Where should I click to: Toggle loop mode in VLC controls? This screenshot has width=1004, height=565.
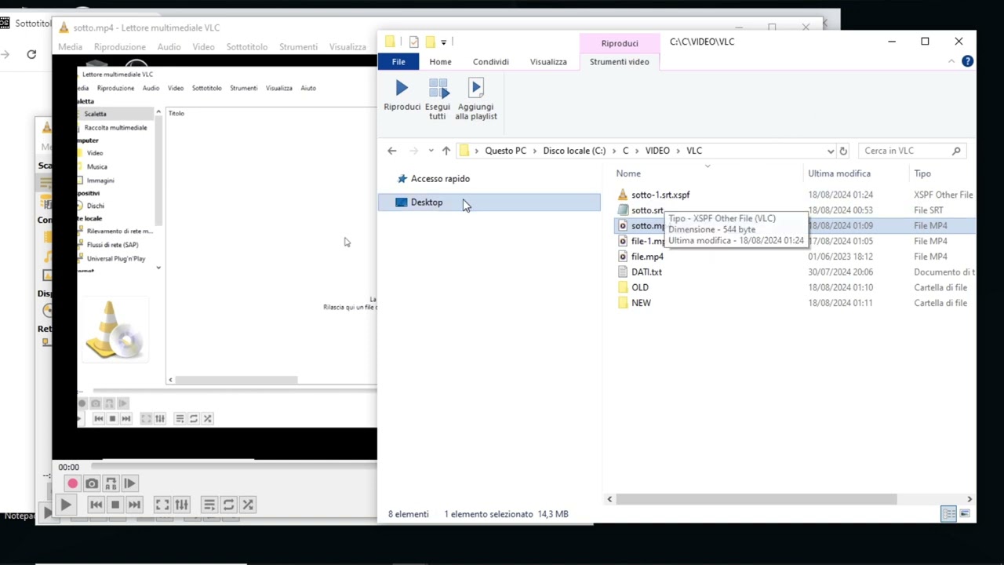pyautogui.click(x=228, y=505)
